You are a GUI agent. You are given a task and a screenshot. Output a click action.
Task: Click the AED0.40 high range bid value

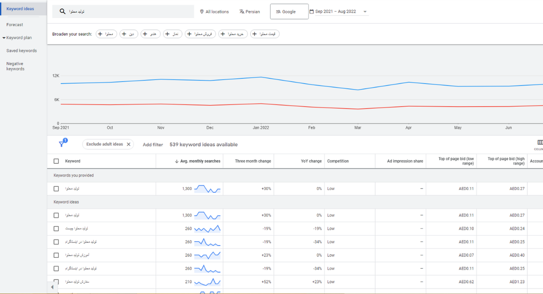pyautogui.click(x=517, y=255)
